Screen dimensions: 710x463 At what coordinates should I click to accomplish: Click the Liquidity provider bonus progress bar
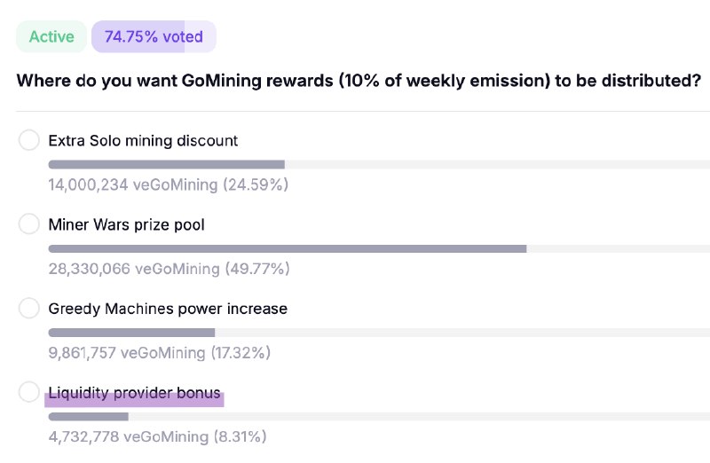point(379,416)
